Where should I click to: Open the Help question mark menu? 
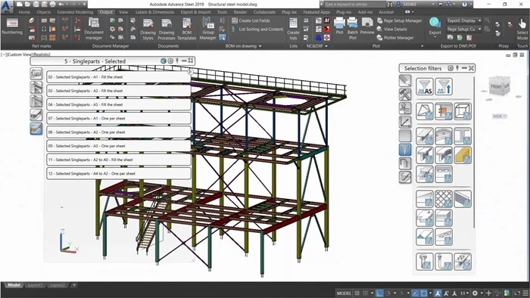(464, 5)
